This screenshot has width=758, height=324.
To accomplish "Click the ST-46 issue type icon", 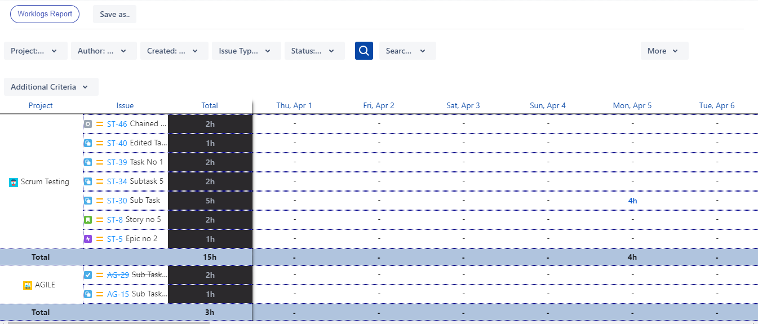I will (88, 124).
